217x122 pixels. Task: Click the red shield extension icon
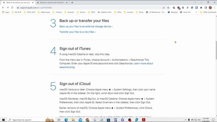tap(179, 8)
